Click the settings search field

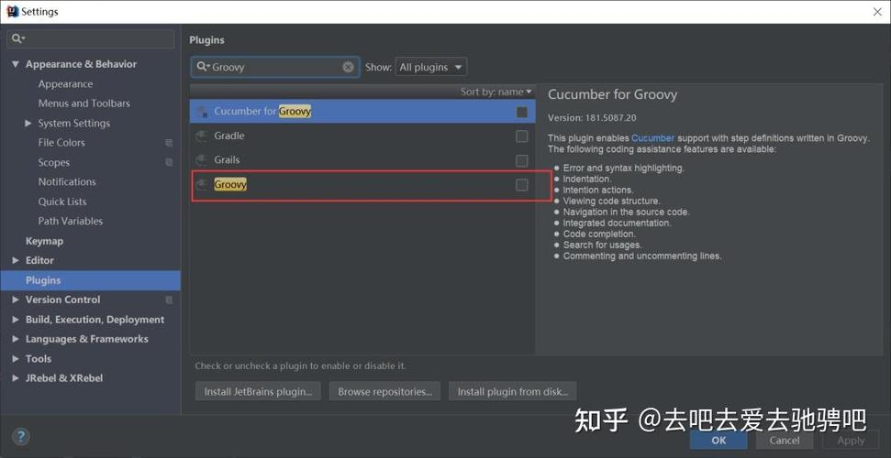tap(91, 38)
